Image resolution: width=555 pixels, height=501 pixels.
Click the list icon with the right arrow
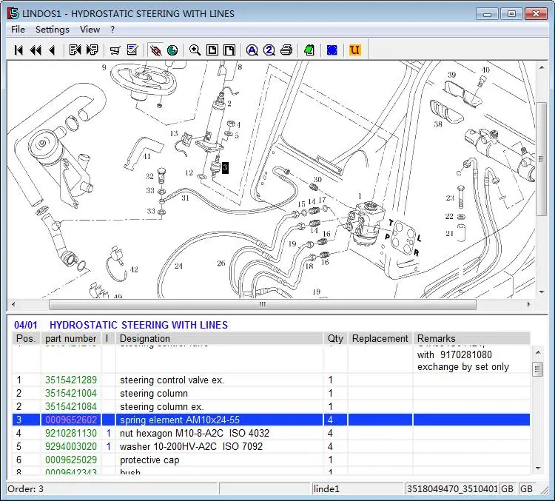[92, 50]
